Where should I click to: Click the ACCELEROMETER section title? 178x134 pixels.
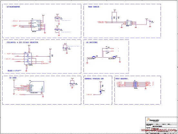[14, 7]
